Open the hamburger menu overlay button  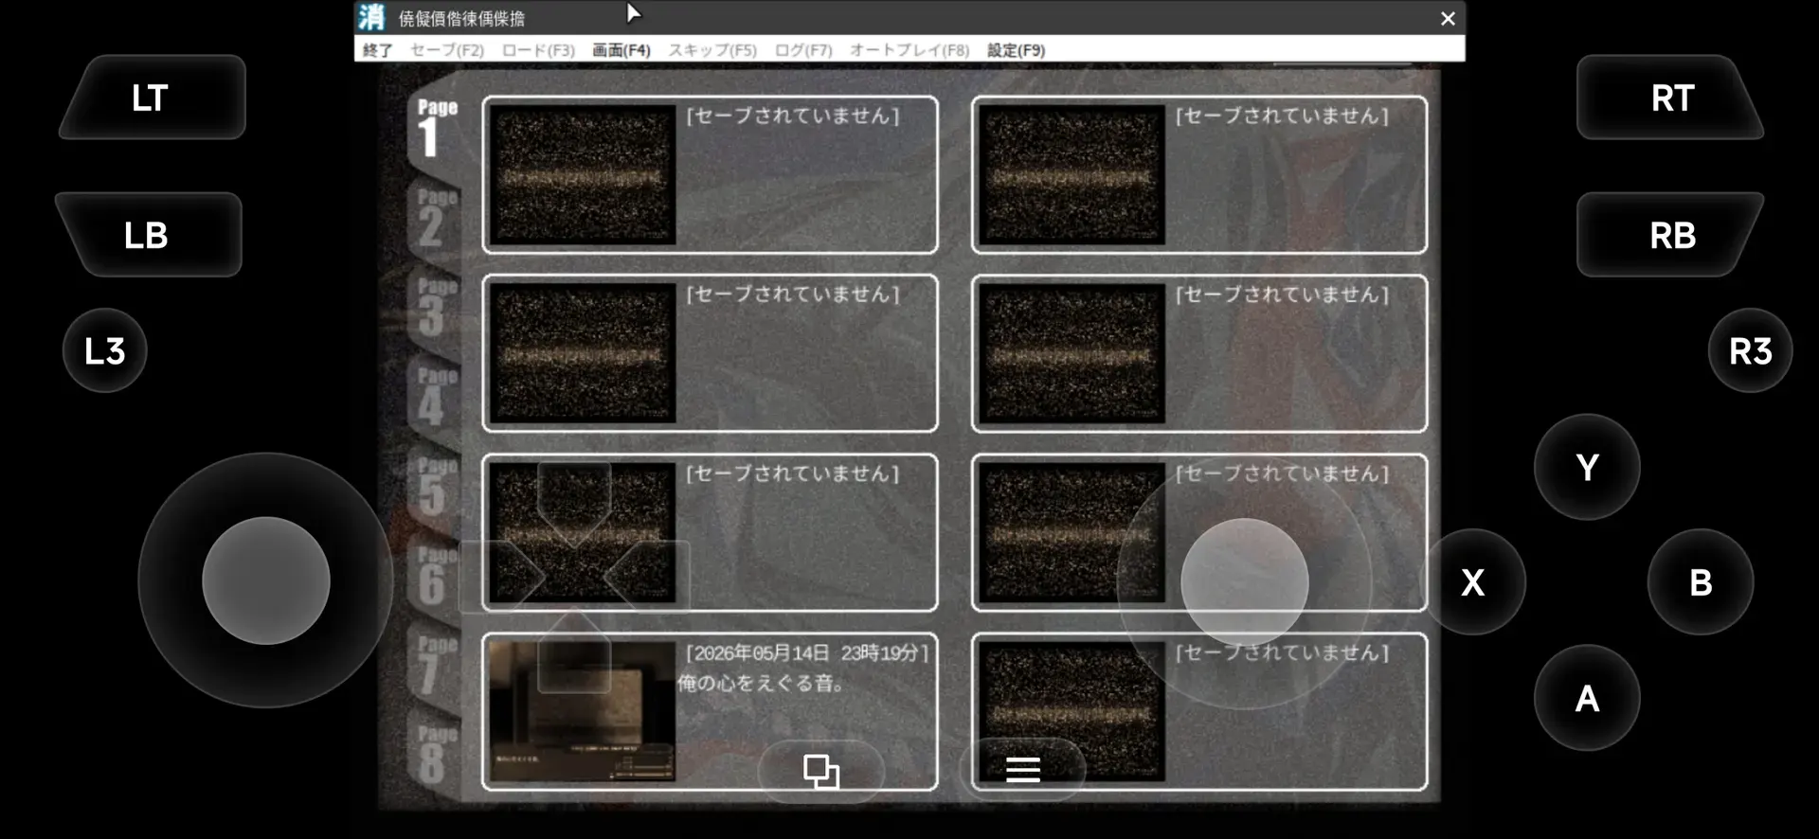(x=1023, y=771)
